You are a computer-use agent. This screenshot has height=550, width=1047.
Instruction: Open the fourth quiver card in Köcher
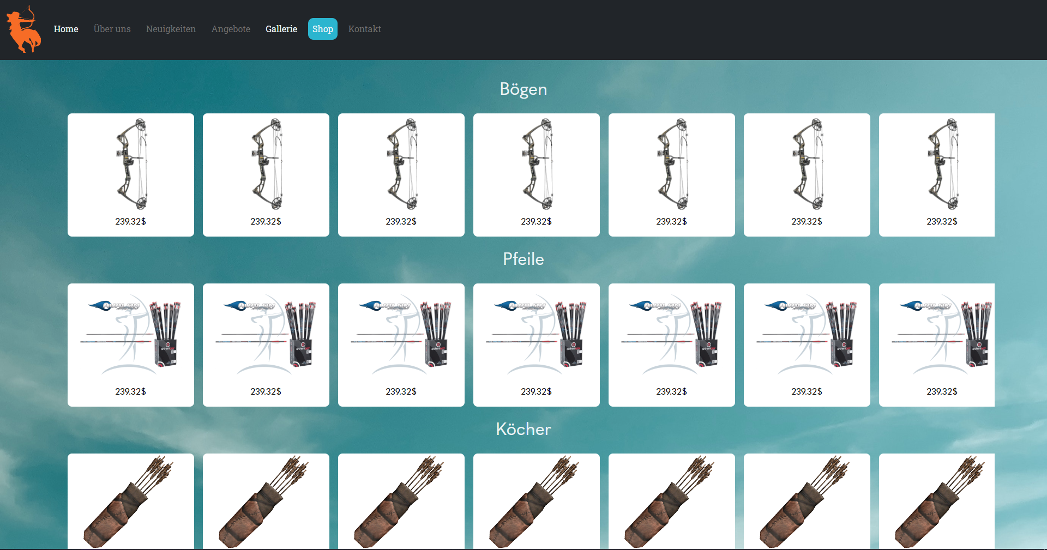click(537, 501)
